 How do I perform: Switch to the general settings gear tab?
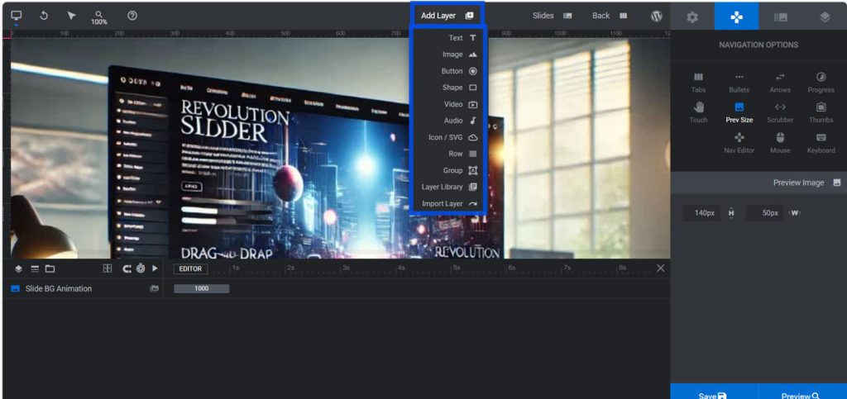[692, 17]
